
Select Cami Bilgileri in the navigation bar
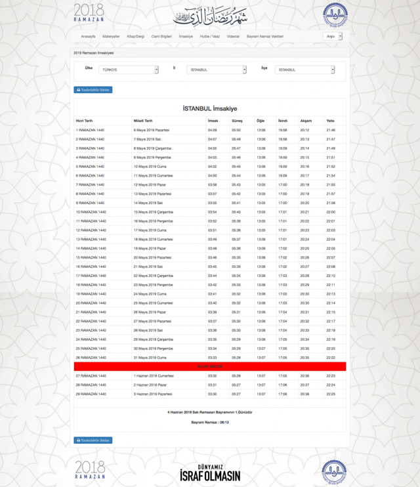[x=161, y=37]
